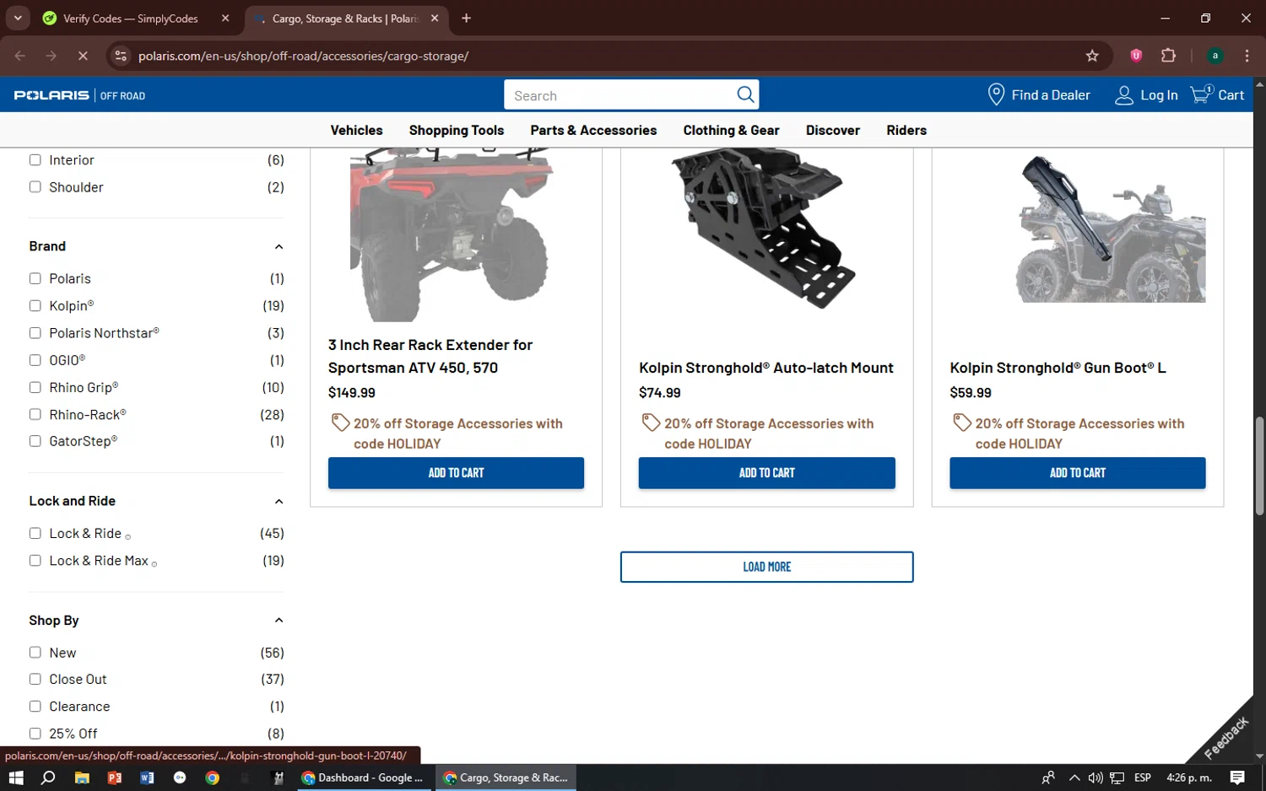Check the Shoulder filter checkbox

35,186
